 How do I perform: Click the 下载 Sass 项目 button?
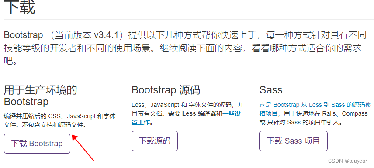point(293,141)
